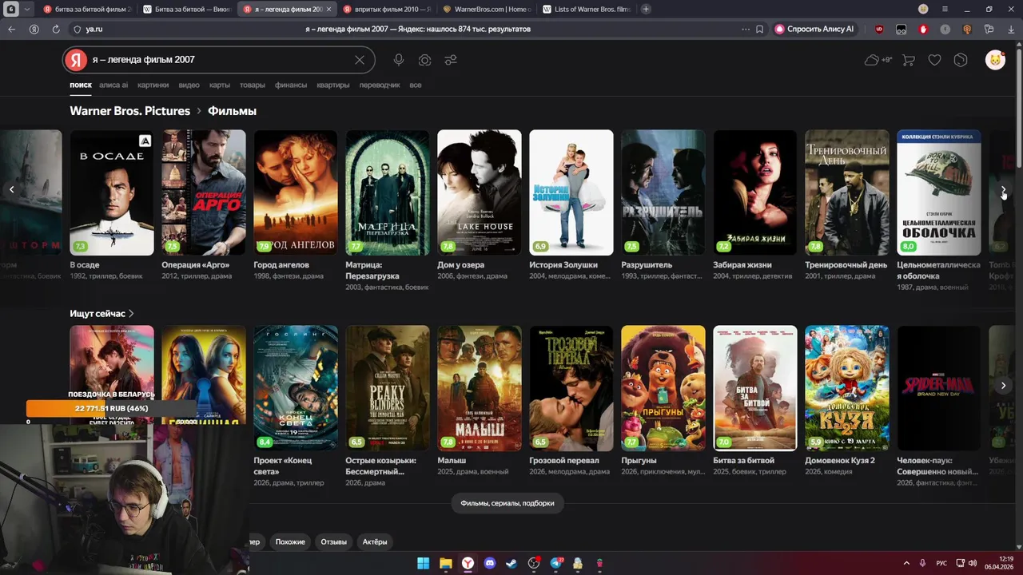Click the Yandex logo in the search bar
The width and height of the screenshot is (1023, 575).
click(76, 60)
